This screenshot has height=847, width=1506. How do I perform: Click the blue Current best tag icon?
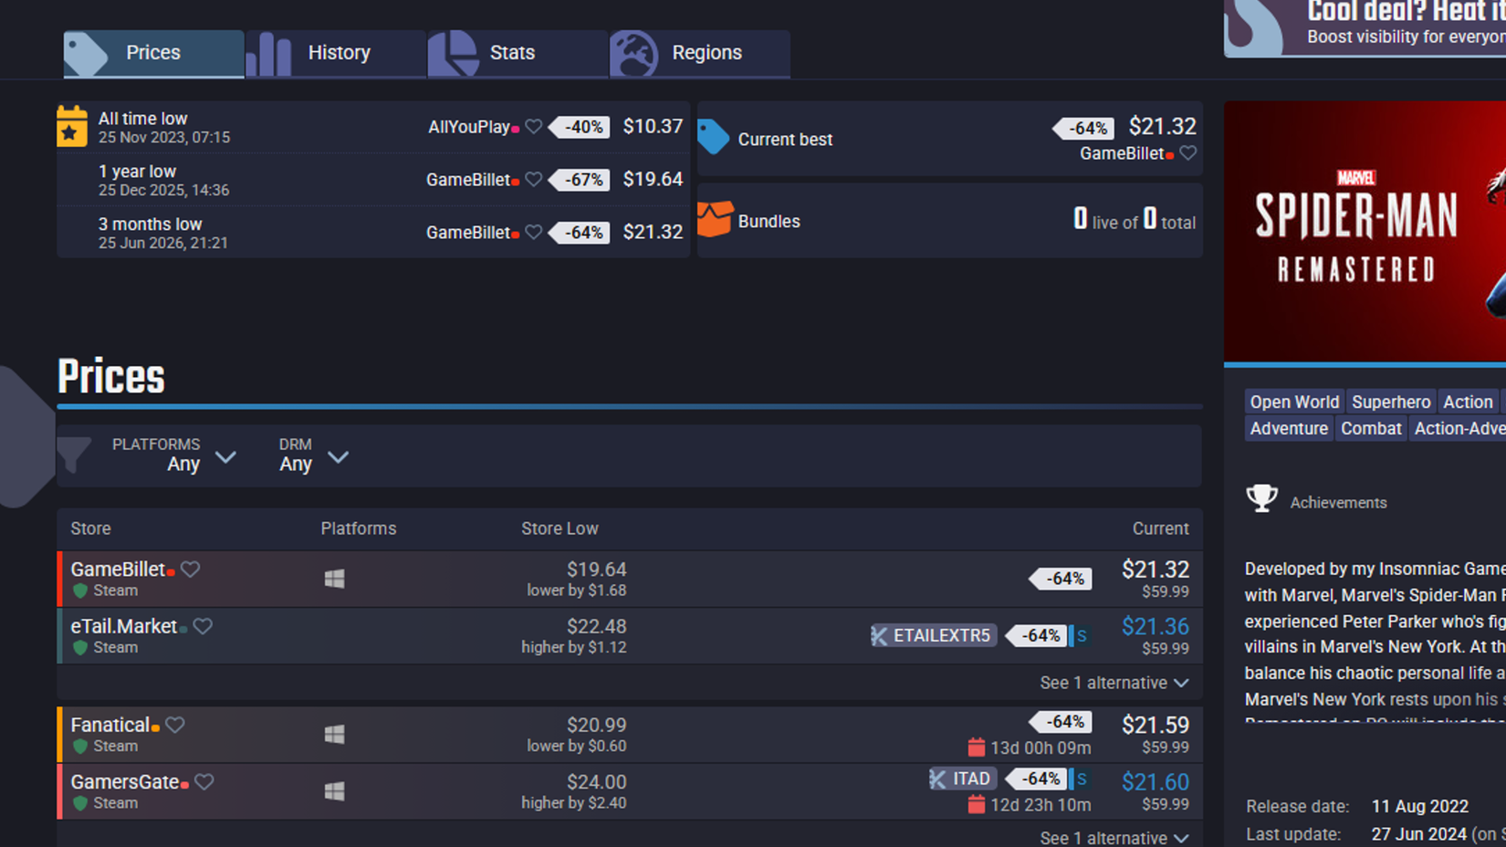click(x=714, y=138)
